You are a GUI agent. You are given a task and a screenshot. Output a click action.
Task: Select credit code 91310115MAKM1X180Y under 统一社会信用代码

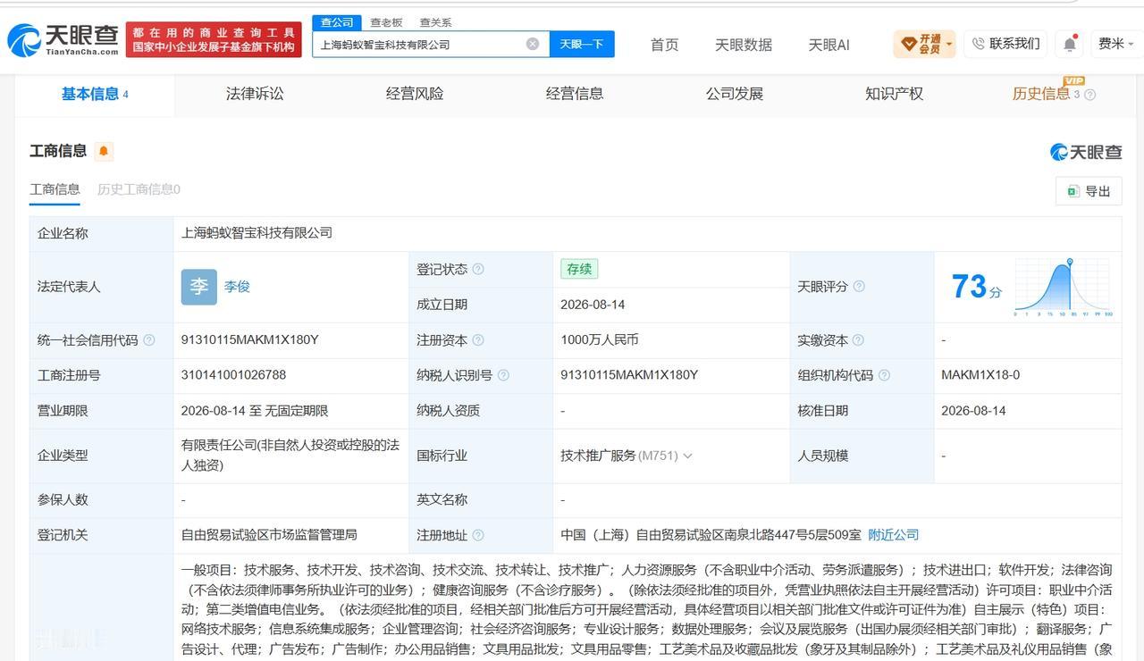(249, 340)
